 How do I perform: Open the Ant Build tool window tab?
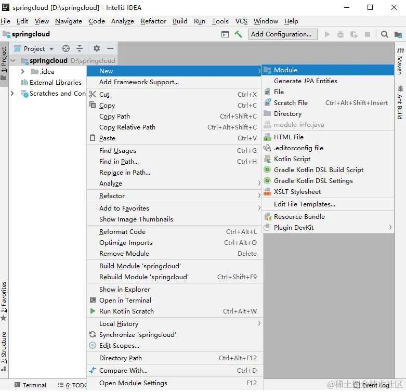coord(400,102)
